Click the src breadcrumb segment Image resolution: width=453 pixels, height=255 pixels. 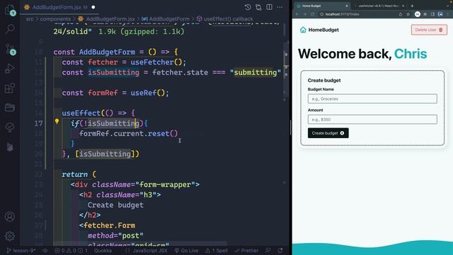click(30, 19)
